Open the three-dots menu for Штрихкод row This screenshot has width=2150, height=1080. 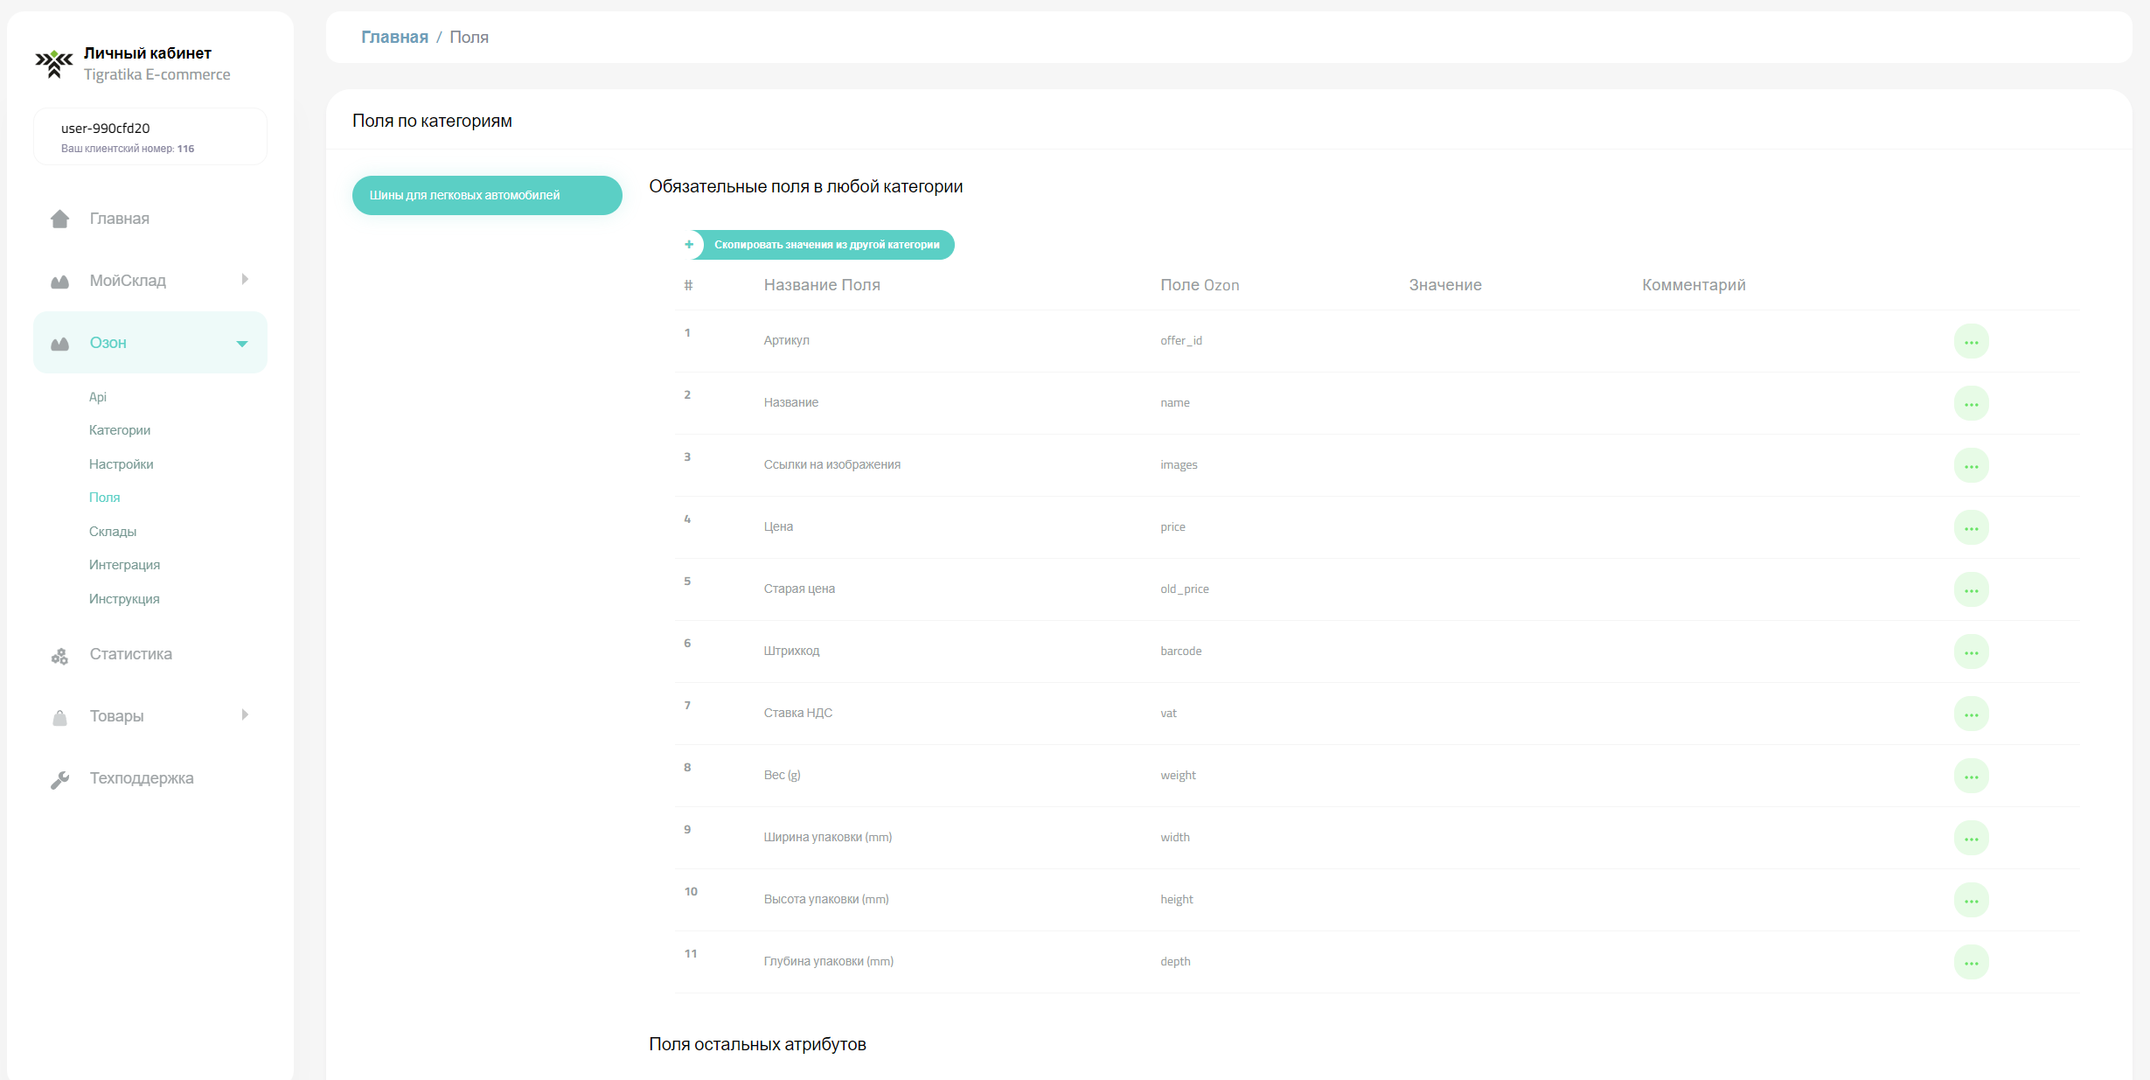pos(1971,651)
